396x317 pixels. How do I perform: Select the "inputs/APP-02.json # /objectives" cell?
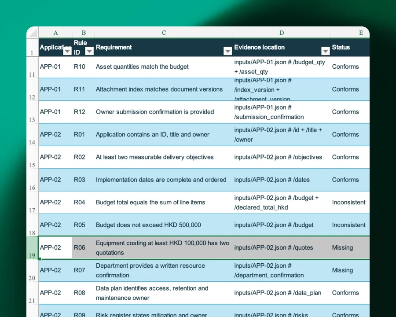(282, 157)
